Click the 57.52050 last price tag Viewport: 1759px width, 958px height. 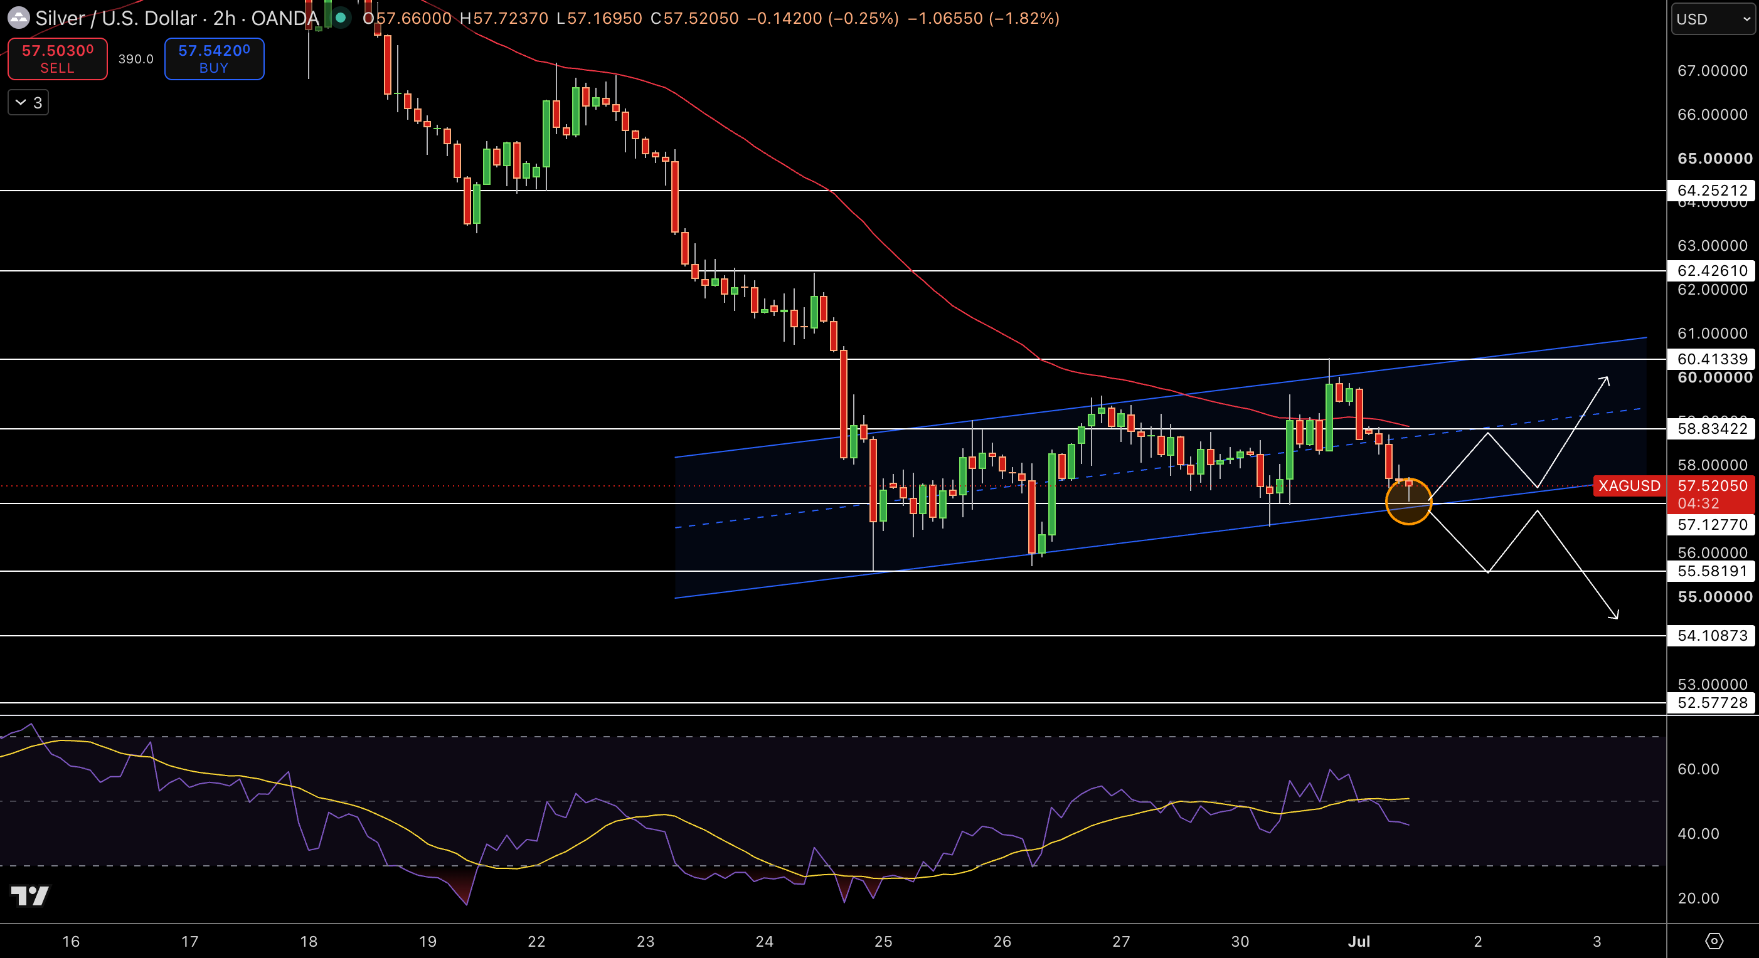tap(1711, 486)
